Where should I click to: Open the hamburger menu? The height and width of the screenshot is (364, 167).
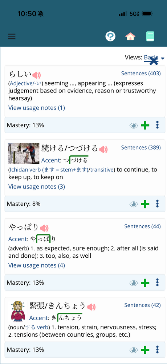coord(12,36)
